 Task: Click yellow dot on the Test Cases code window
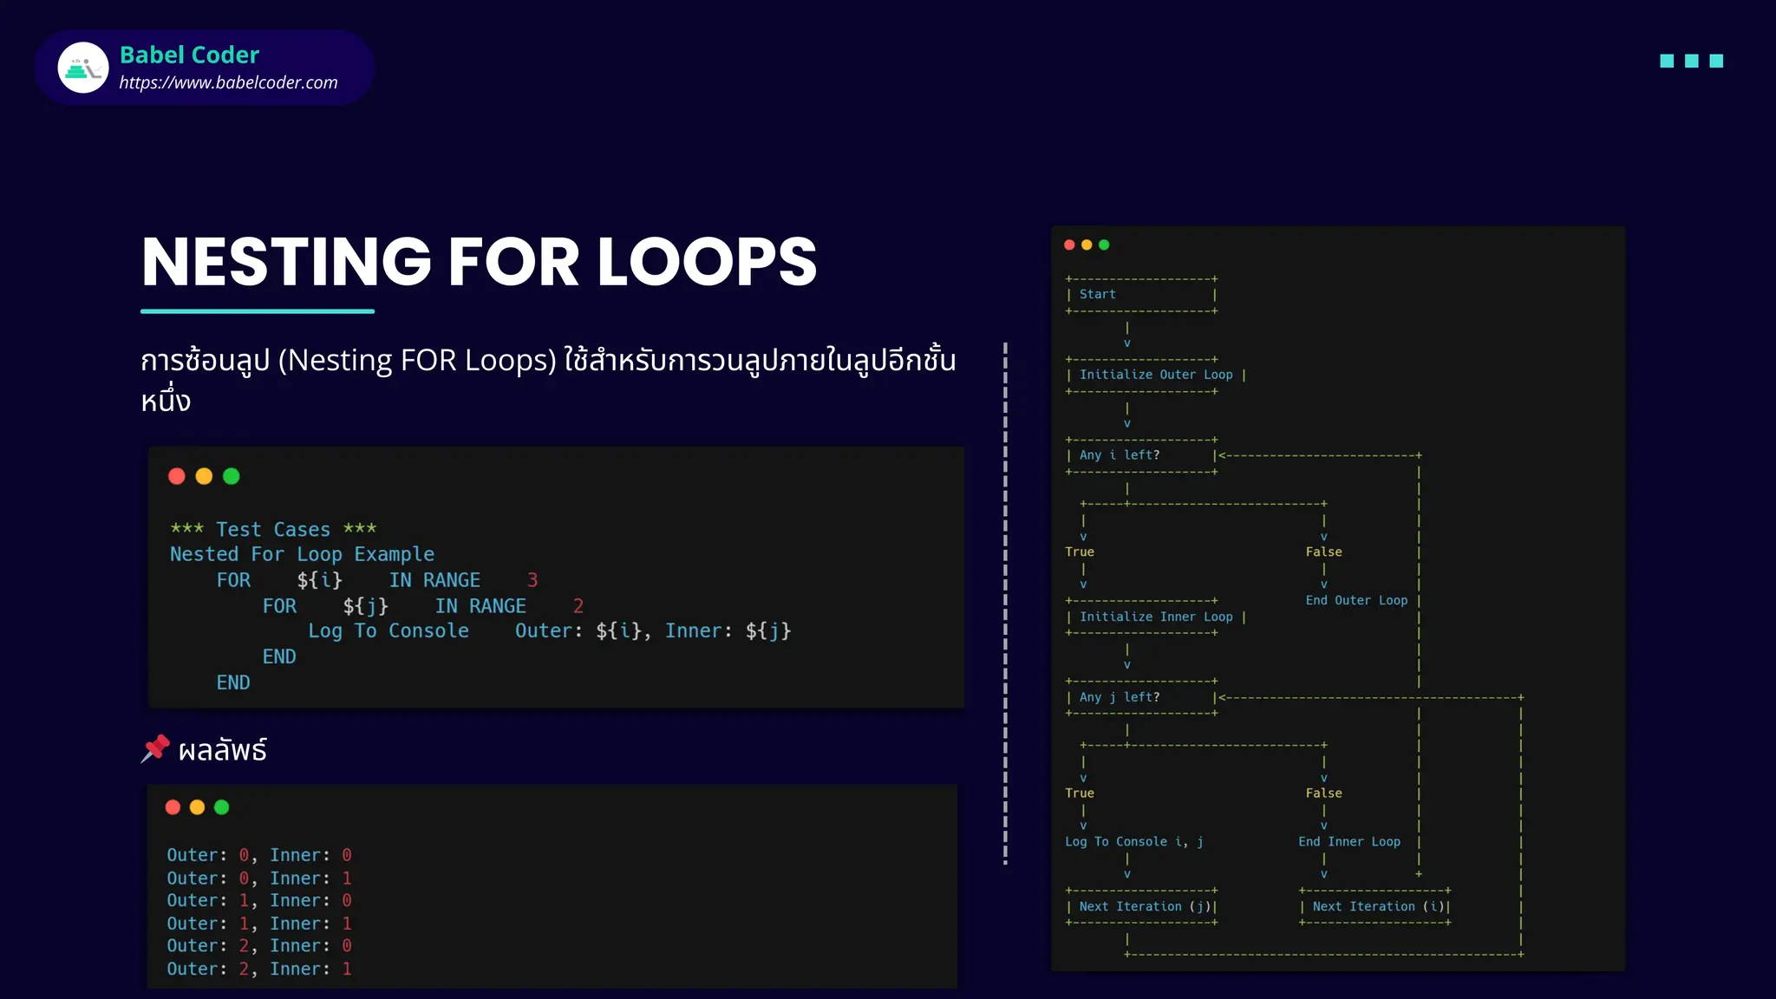point(204,476)
